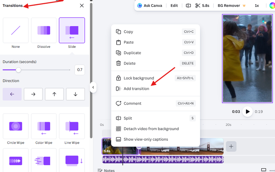Open Ask Canva assistant
This screenshot has width=275, height=172.
point(150,6)
